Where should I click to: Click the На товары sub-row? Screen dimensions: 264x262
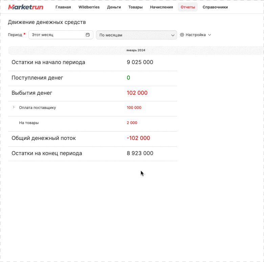(x=93, y=123)
